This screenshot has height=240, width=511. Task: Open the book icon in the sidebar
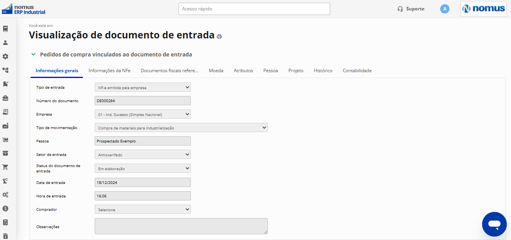click(x=5, y=29)
